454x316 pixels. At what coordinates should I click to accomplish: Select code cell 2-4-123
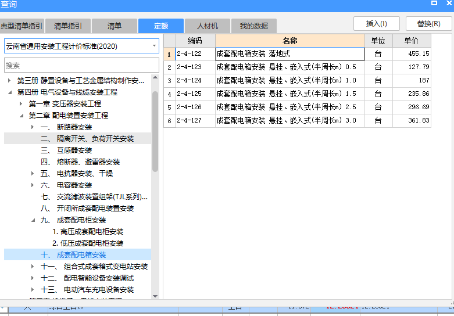(195, 67)
